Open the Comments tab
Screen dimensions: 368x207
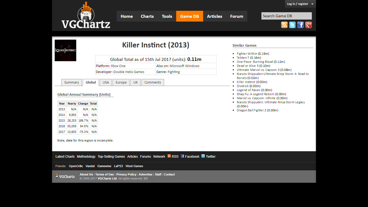pos(153,82)
